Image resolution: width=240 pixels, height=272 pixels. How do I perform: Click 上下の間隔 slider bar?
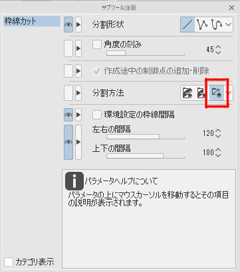pos(146,156)
